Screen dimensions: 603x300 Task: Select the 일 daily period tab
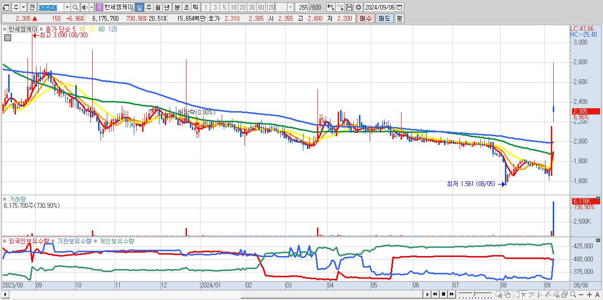click(x=139, y=7)
